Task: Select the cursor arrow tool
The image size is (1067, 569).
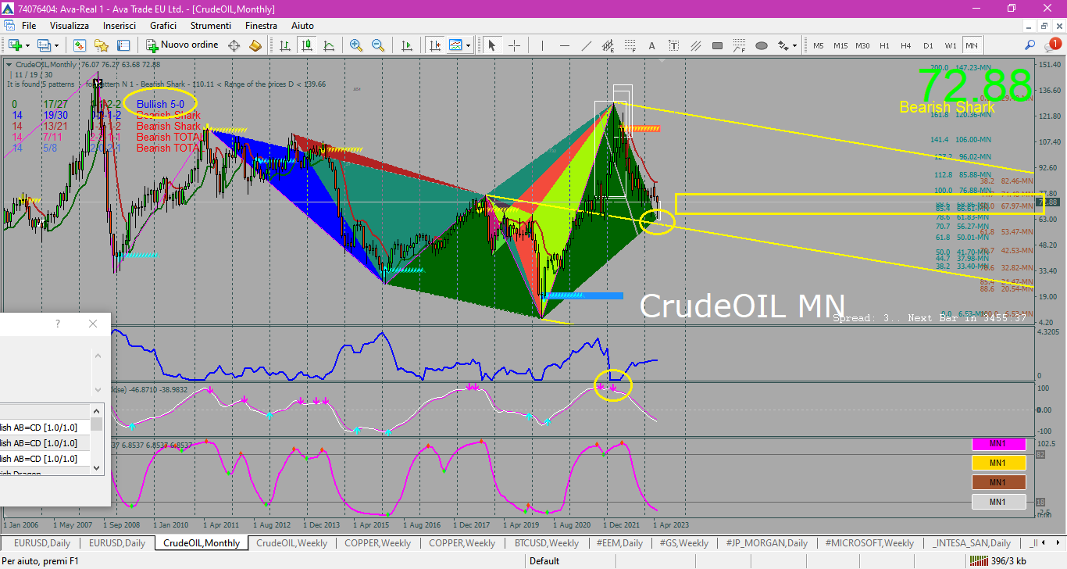Action: click(492, 45)
